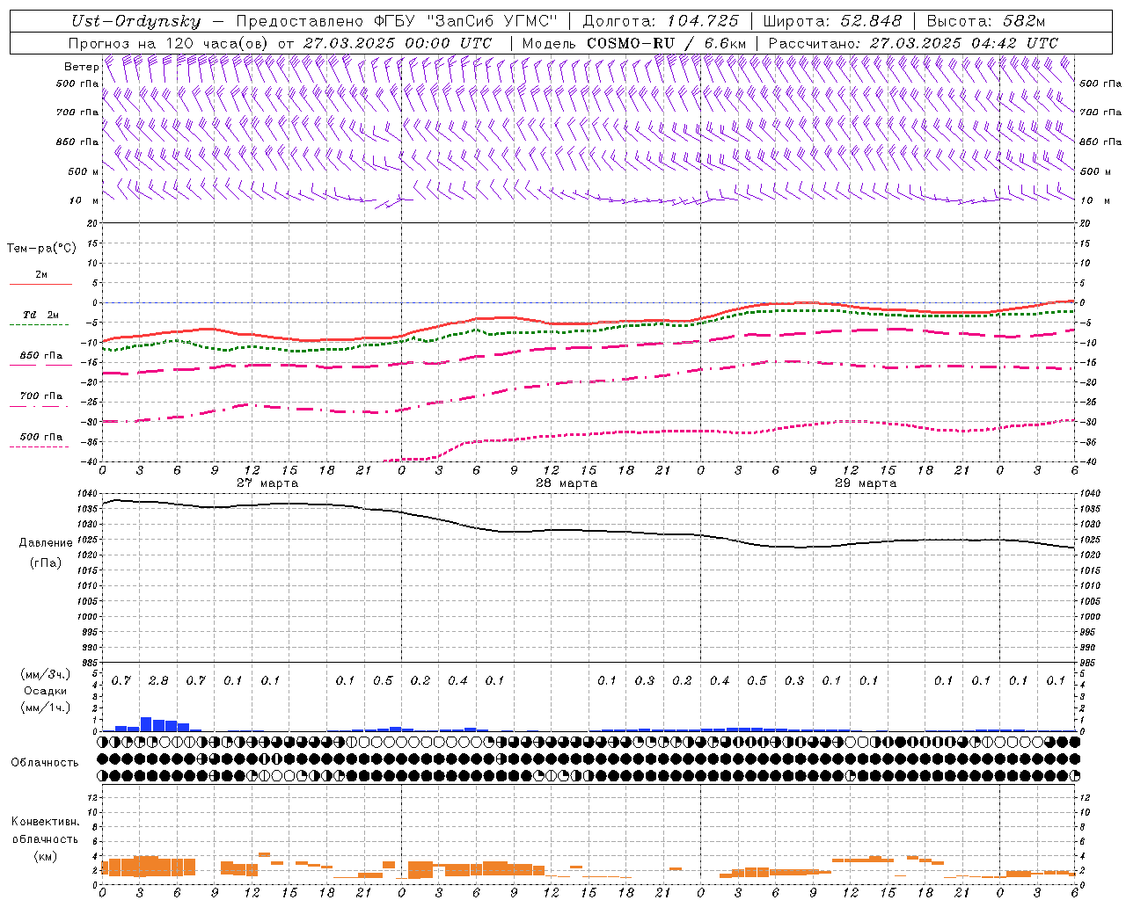Click the Td 2м dew point legend entry
The width and height of the screenshot is (1126, 900).
coord(41,315)
